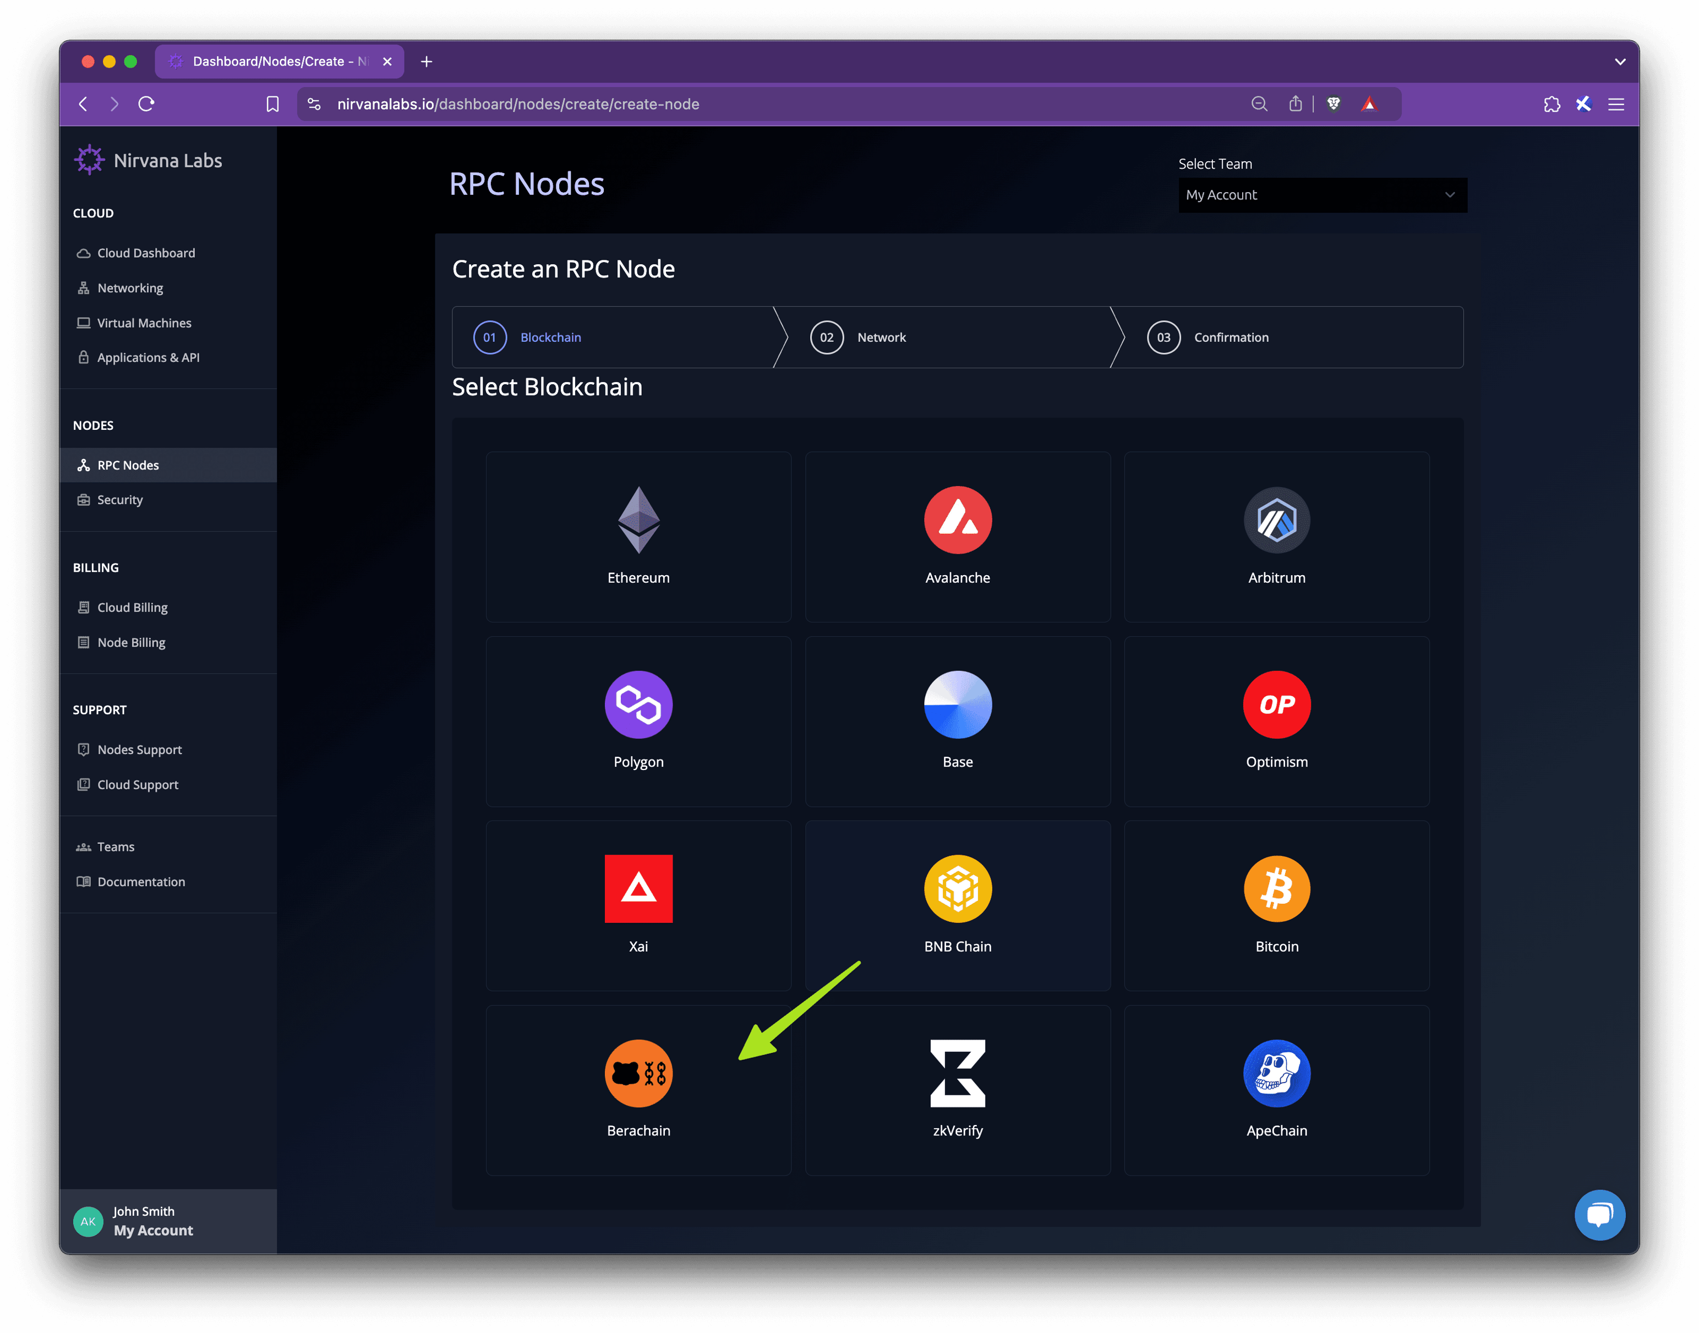Open Virtual Machines in sidebar

tap(144, 323)
